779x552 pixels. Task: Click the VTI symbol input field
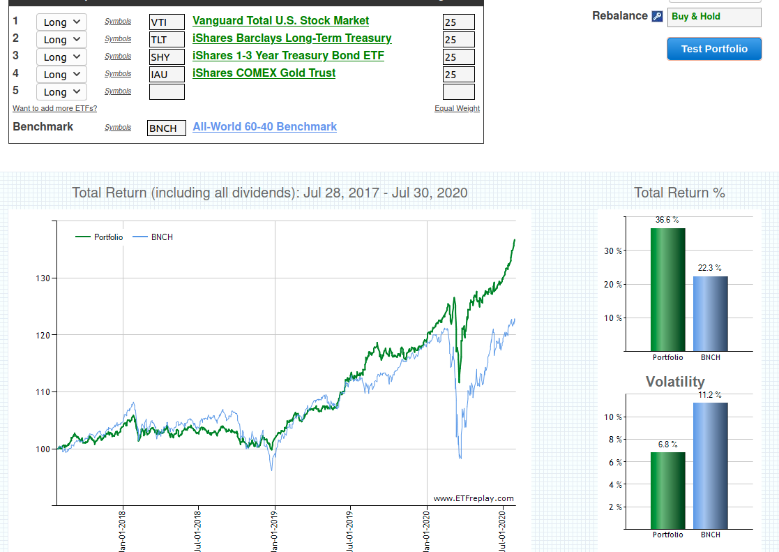[x=167, y=22]
